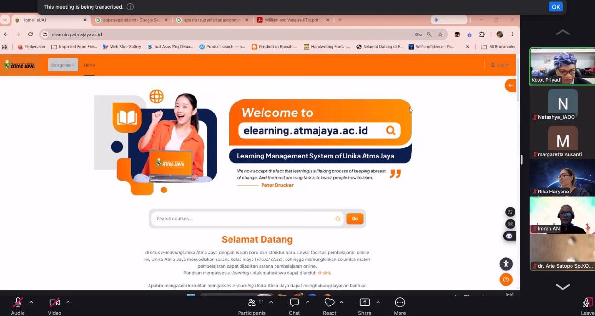Screen dimensions: 595x316
Task: Bookmark this page with star icon
Action: point(440,34)
